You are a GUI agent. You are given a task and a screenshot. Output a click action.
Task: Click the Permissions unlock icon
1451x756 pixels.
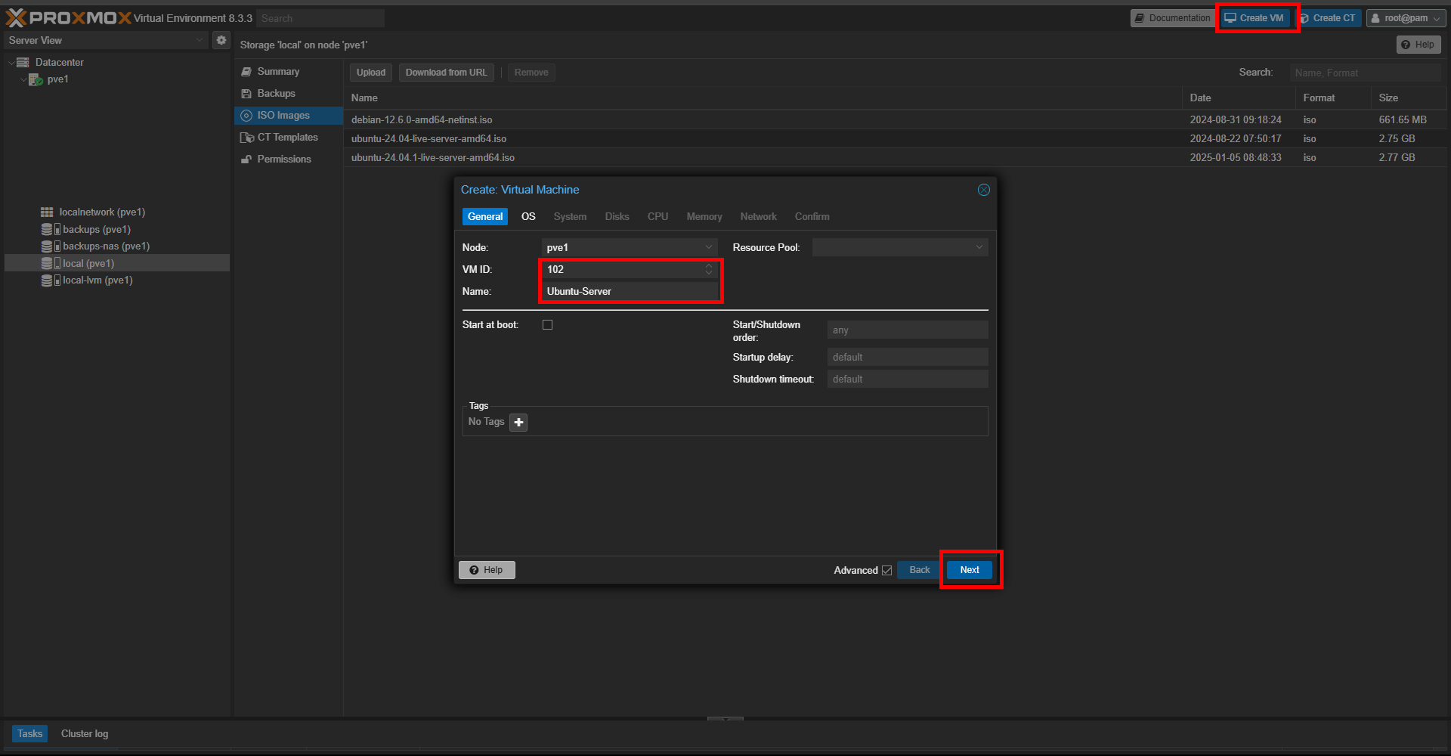tap(246, 160)
